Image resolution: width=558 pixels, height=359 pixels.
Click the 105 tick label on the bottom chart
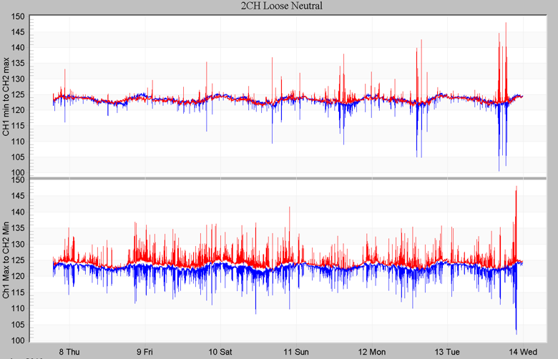(18, 325)
